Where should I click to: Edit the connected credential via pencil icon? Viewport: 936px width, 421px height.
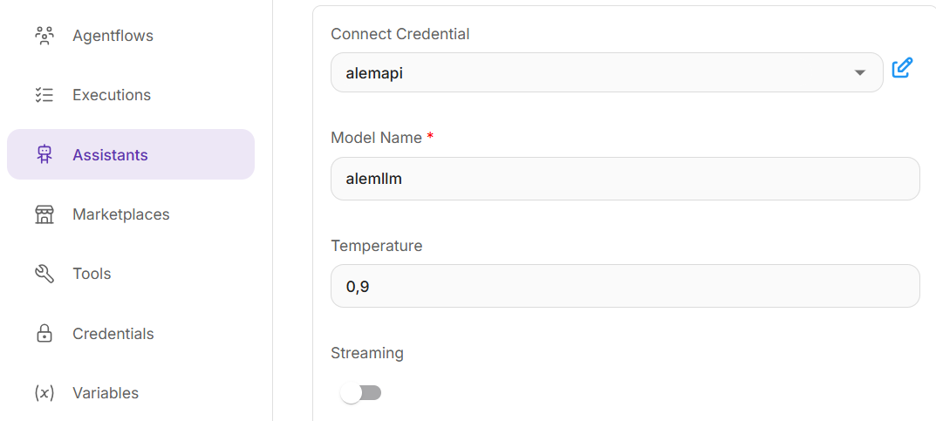tap(903, 68)
